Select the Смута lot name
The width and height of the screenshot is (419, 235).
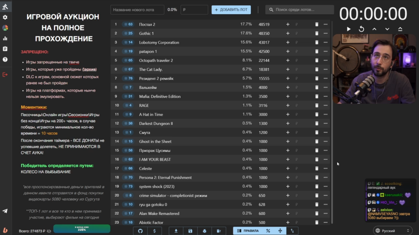(144, 132)
